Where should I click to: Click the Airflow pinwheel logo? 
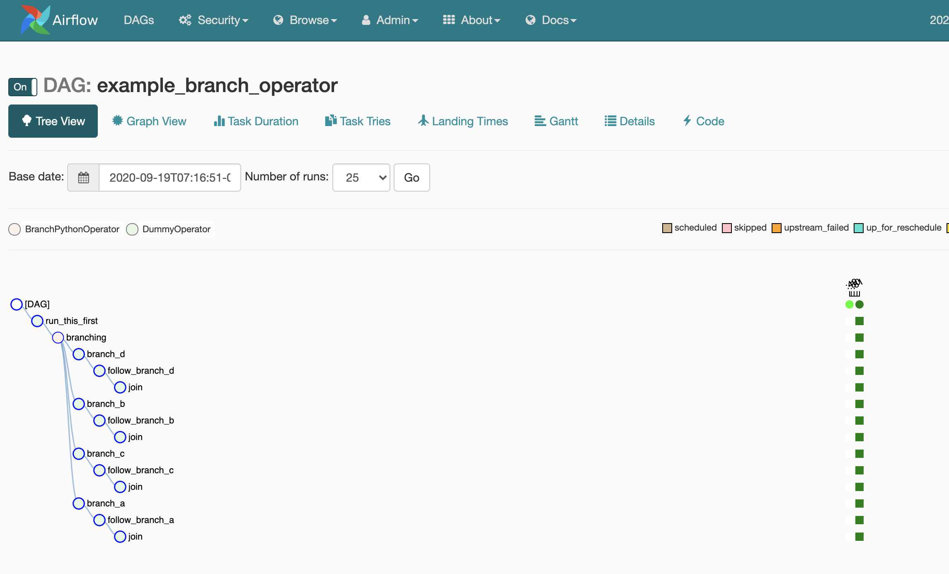tap(35, 19)
